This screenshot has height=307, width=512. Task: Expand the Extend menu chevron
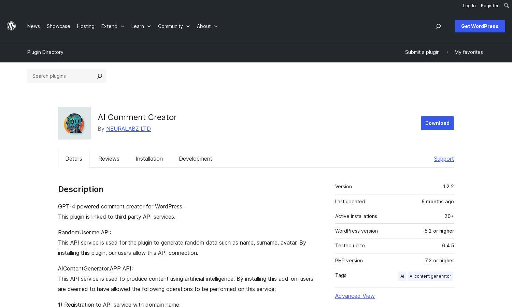coord(123,26)
